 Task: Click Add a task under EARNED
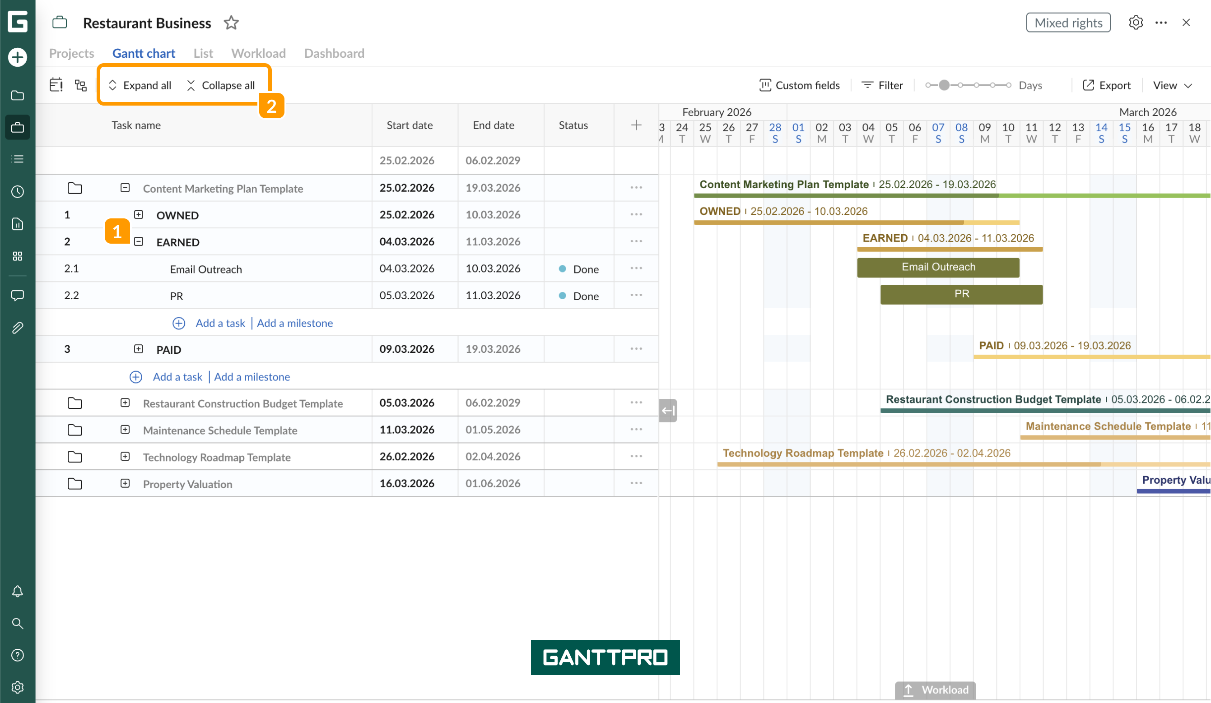pyautogui.click(x=220, y=323)
